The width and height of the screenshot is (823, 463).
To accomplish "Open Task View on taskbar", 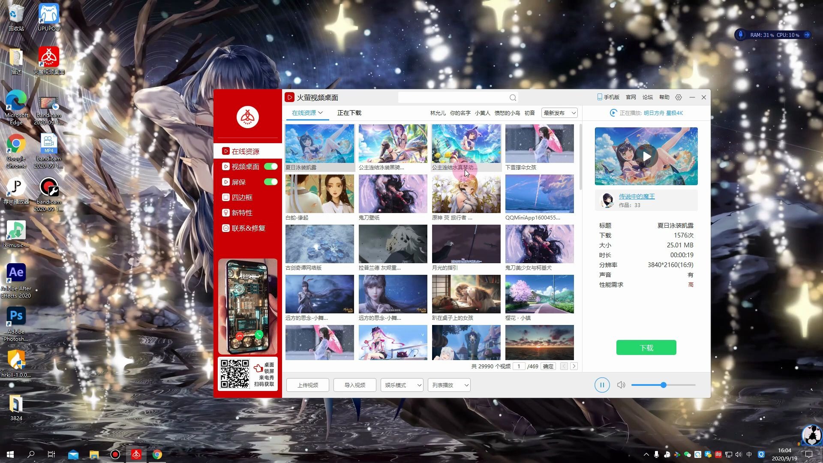I will [x=51, y=454].
